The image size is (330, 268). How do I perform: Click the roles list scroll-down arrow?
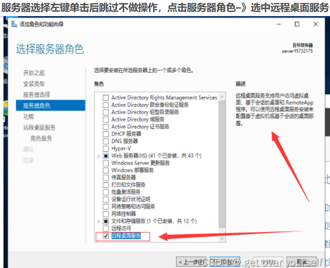click(222, 239)
